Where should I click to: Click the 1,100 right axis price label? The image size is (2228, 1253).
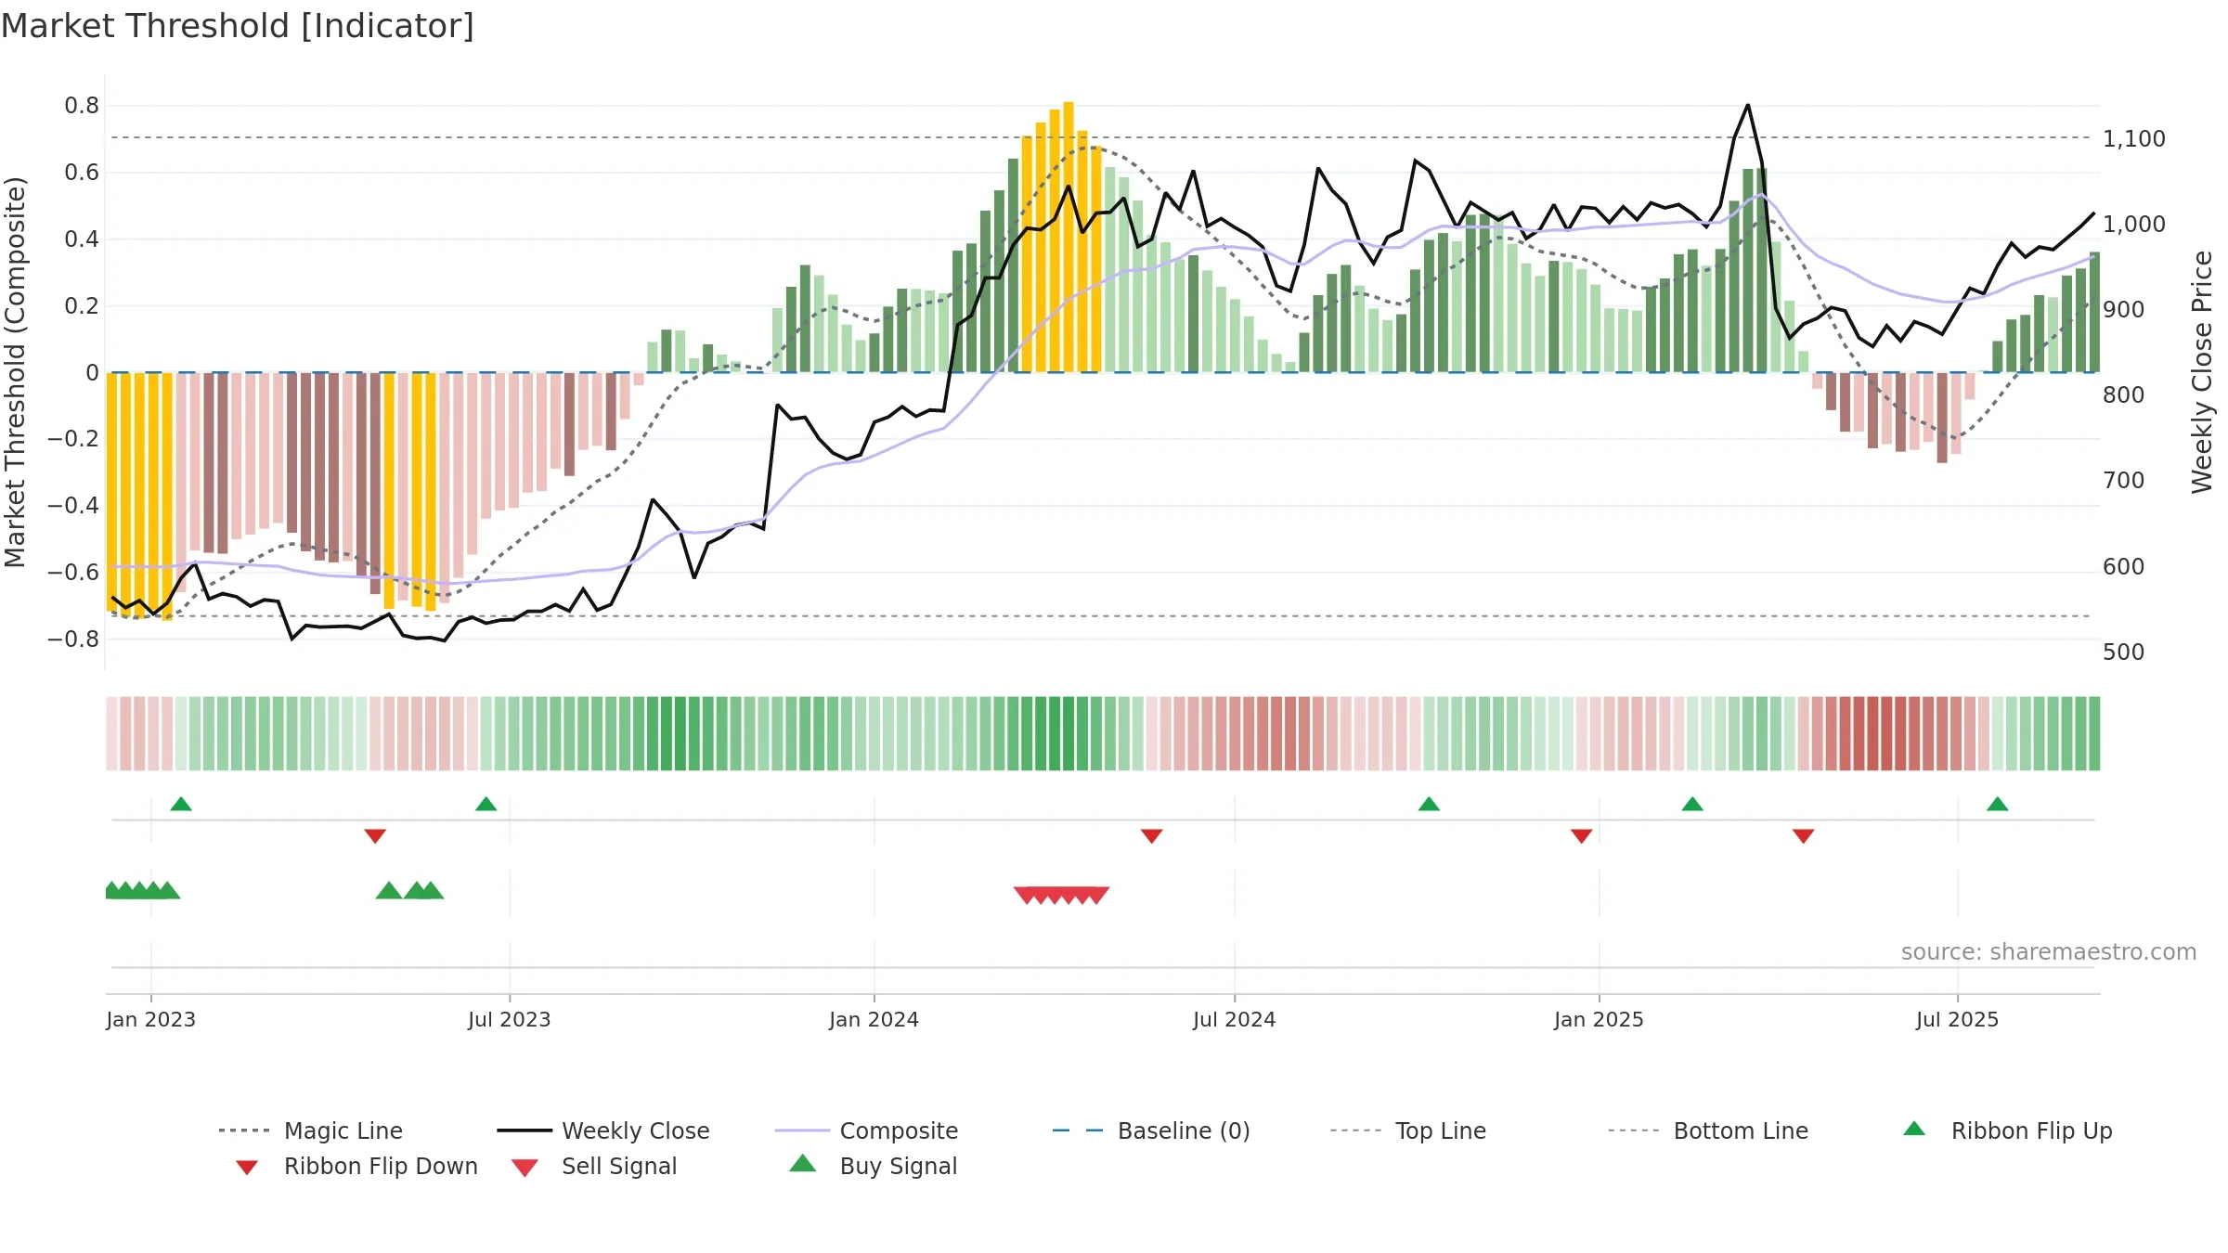tap(2134, 139)
